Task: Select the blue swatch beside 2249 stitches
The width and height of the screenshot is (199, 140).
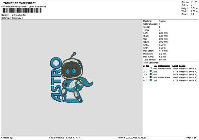Action: click(x=151, y=71)
